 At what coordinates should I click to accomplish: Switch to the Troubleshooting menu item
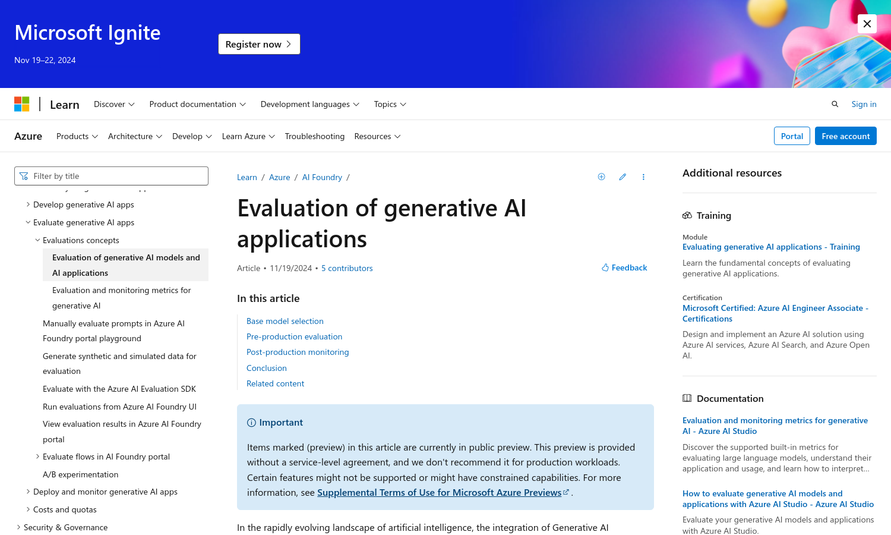[315, 136]
